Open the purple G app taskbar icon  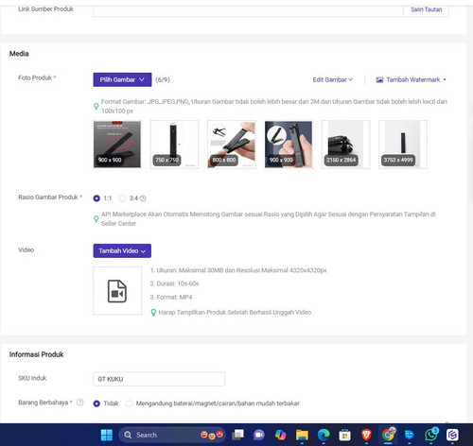point(452,435)
